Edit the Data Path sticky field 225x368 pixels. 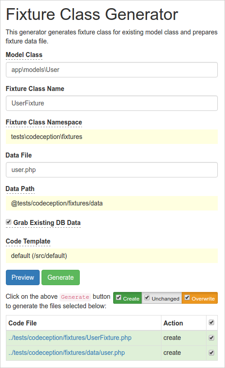pos(112,203)
